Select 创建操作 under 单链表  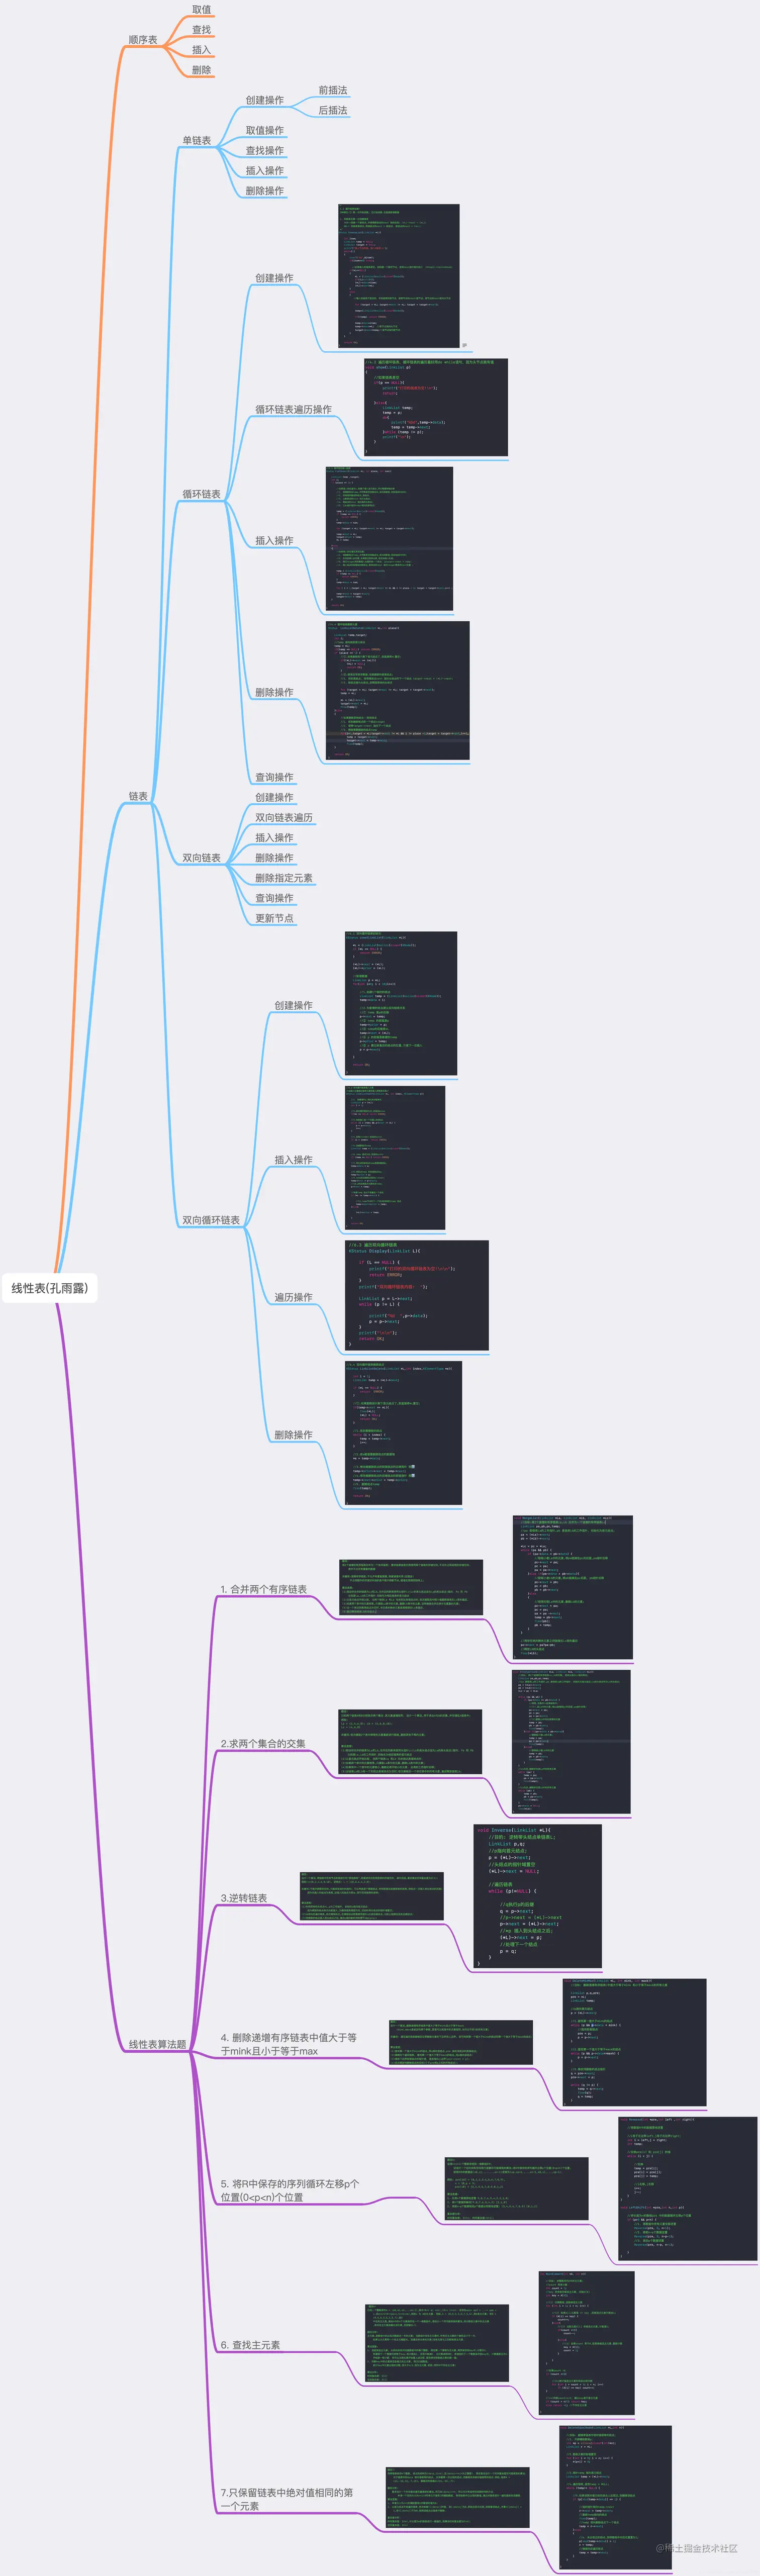coord(265,100)
